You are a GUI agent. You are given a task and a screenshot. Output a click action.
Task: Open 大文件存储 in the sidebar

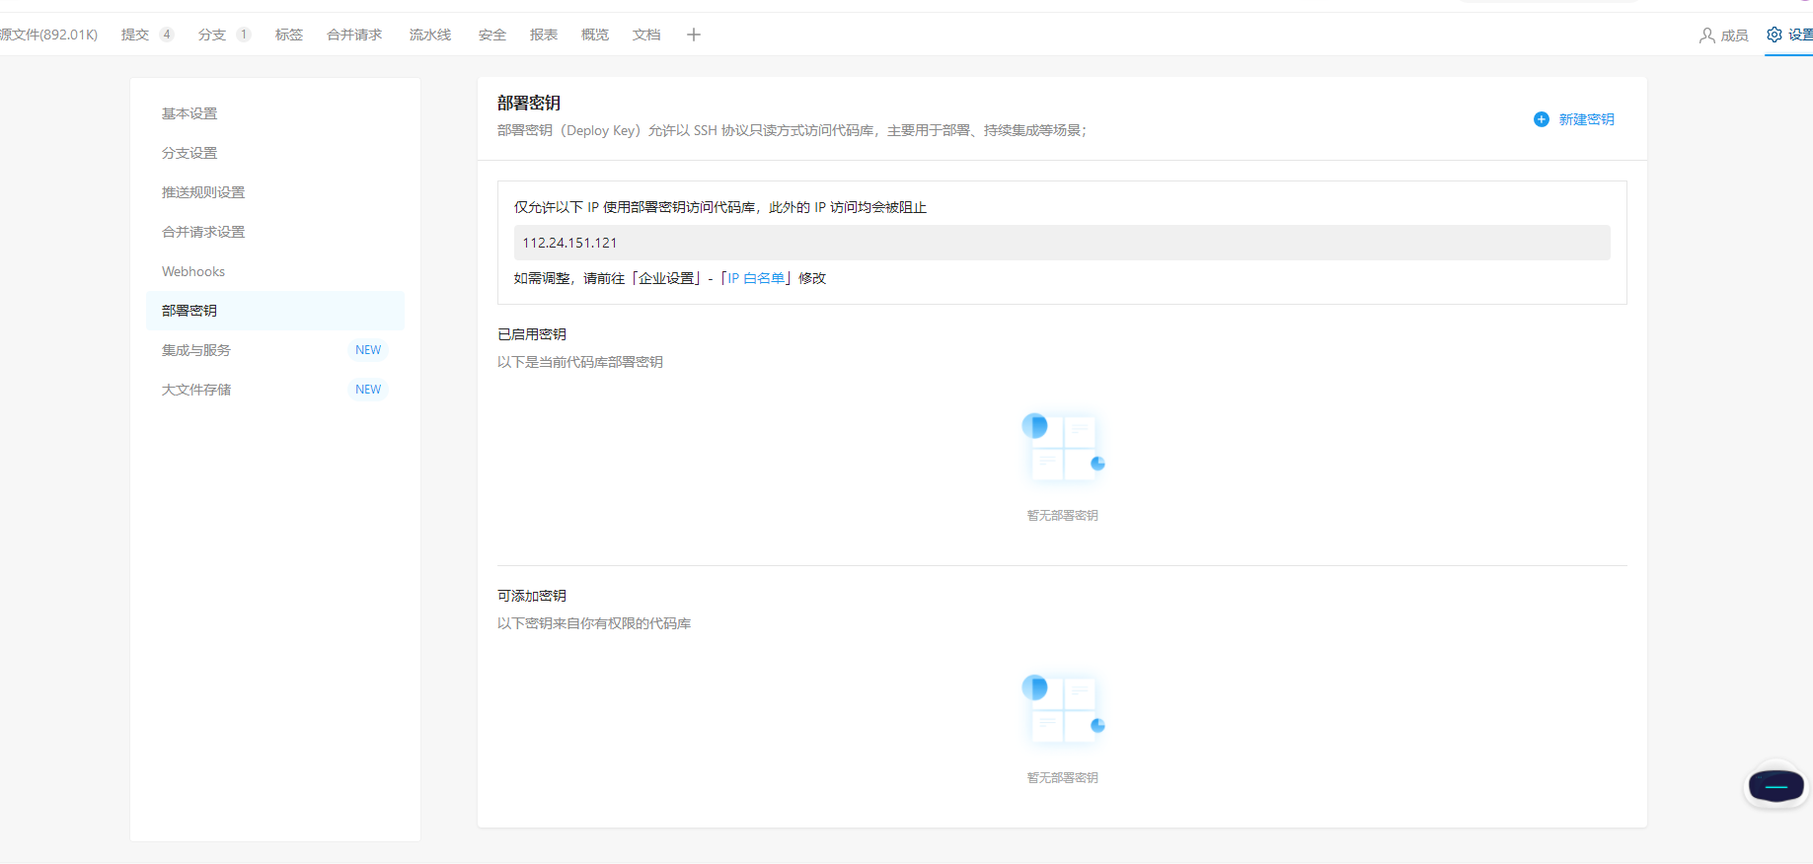pos(275,390)
